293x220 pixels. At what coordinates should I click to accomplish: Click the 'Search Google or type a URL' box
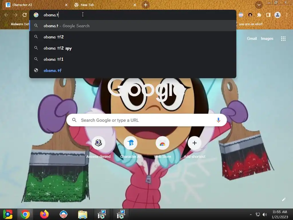(x=147, y=120)
